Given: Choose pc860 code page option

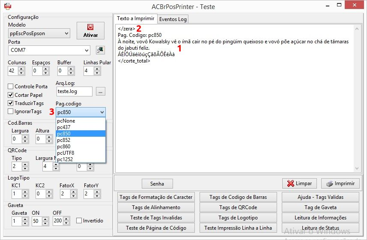Looking at the screenshot, I should click(x=81, y=146).
